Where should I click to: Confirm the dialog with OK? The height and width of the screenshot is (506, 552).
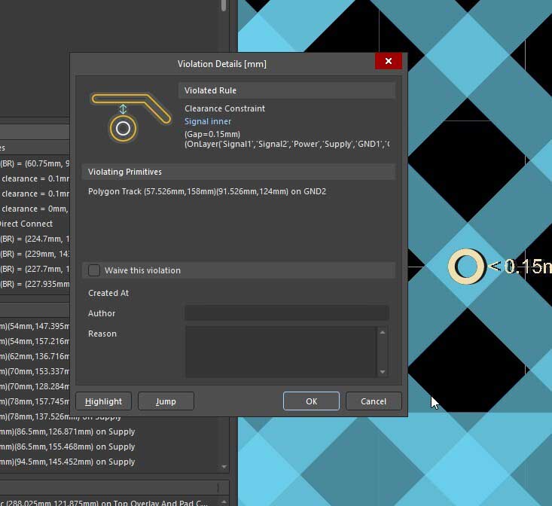[x=311, y=401]
